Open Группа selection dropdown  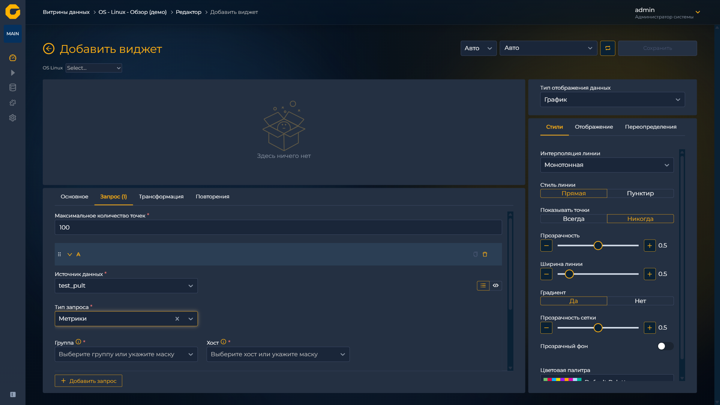point(126,354)
